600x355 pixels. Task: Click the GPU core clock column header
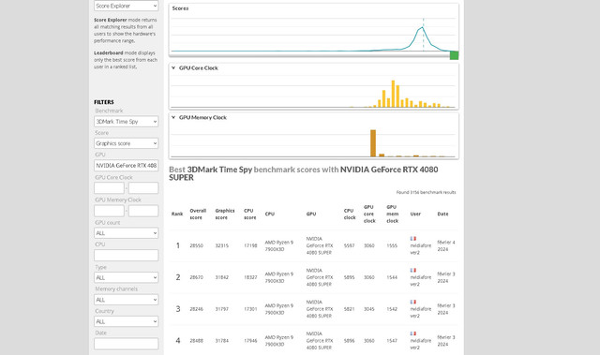(x=369, y=214)
